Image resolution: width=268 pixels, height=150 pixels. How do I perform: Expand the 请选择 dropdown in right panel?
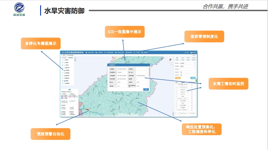tap(188, 66)
